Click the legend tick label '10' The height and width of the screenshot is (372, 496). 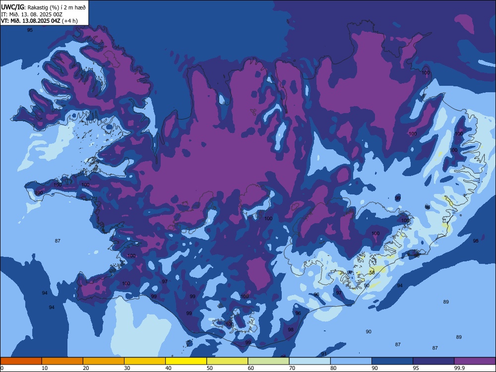pyautogui.click(x=45, y=368)
